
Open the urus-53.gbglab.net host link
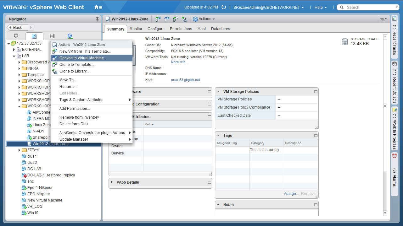tap(185, 80)
